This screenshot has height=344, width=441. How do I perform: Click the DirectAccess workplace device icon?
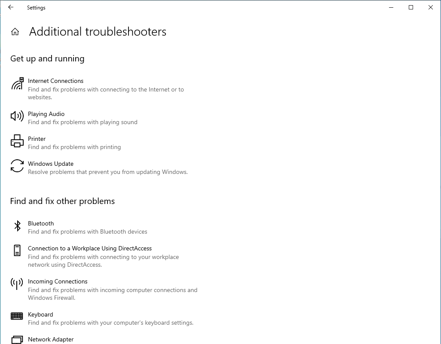click(x=17, y=251)
